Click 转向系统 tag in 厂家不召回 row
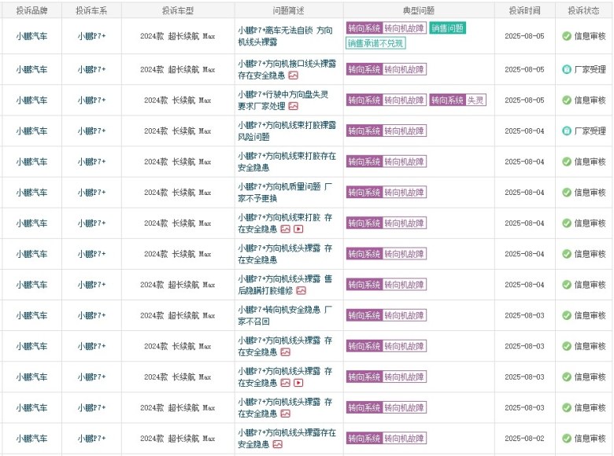The width and height of the screenshot is (614, 456). click(x=364, y=315)
